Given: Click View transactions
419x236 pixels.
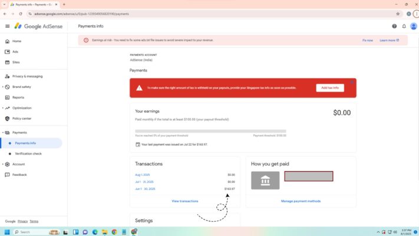Looking at the screenshot, I should tap(185, 201).
